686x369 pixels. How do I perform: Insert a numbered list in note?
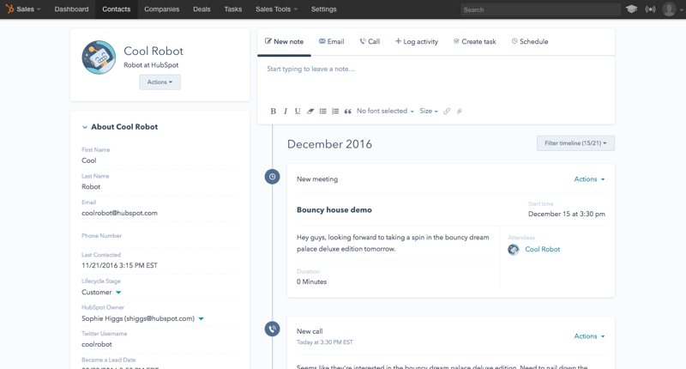[x=335, y=112]
